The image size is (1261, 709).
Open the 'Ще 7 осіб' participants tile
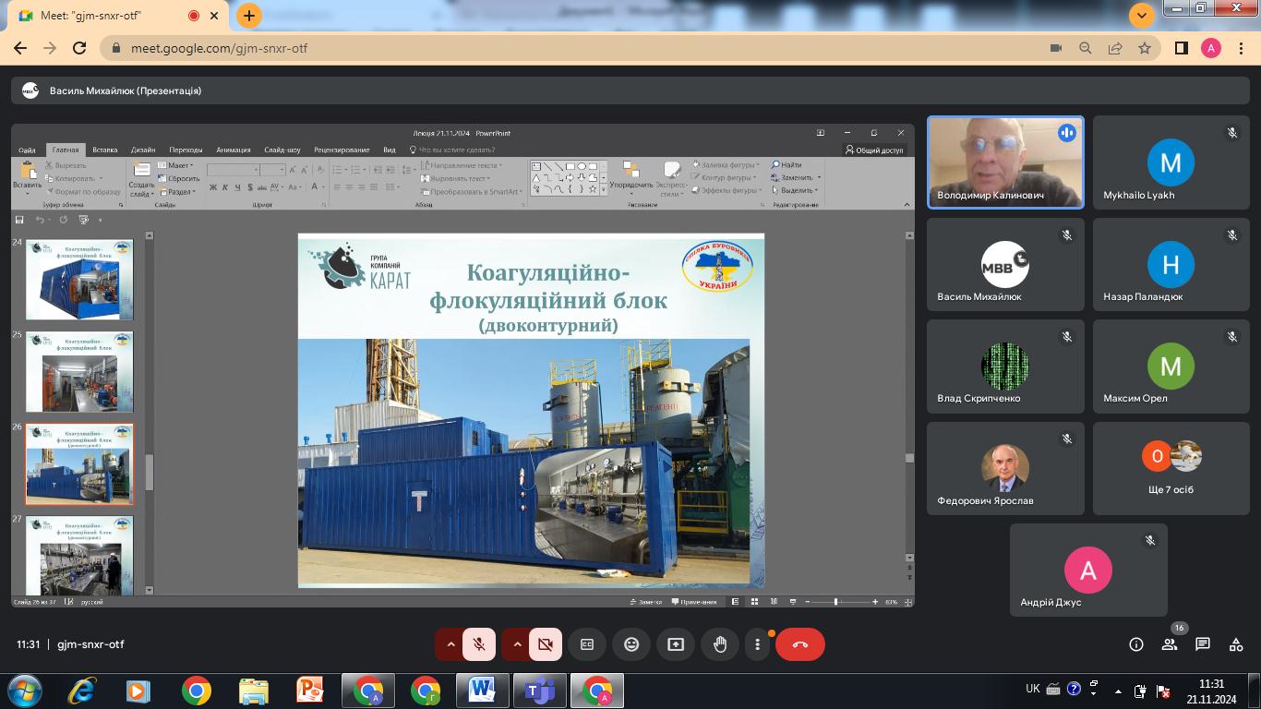tap(1171, 468)
